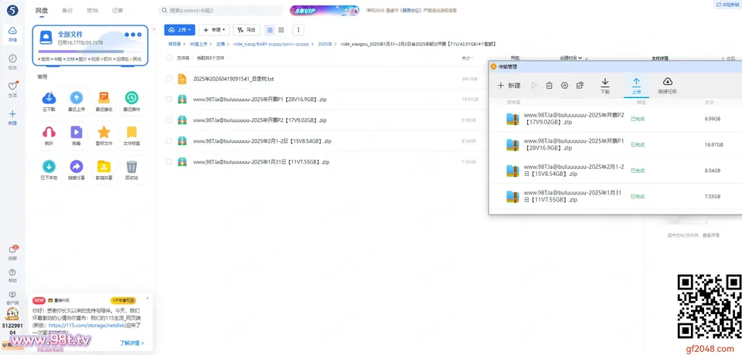Open the 筛选 filter button
The image size is (742, 355).
pyautogui.click(x=247, y=30)
